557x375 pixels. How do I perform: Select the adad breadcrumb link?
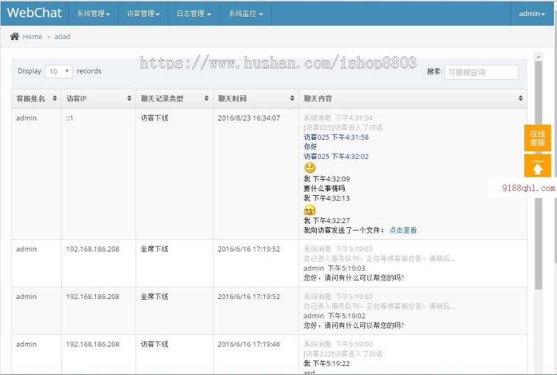(62, 36)
